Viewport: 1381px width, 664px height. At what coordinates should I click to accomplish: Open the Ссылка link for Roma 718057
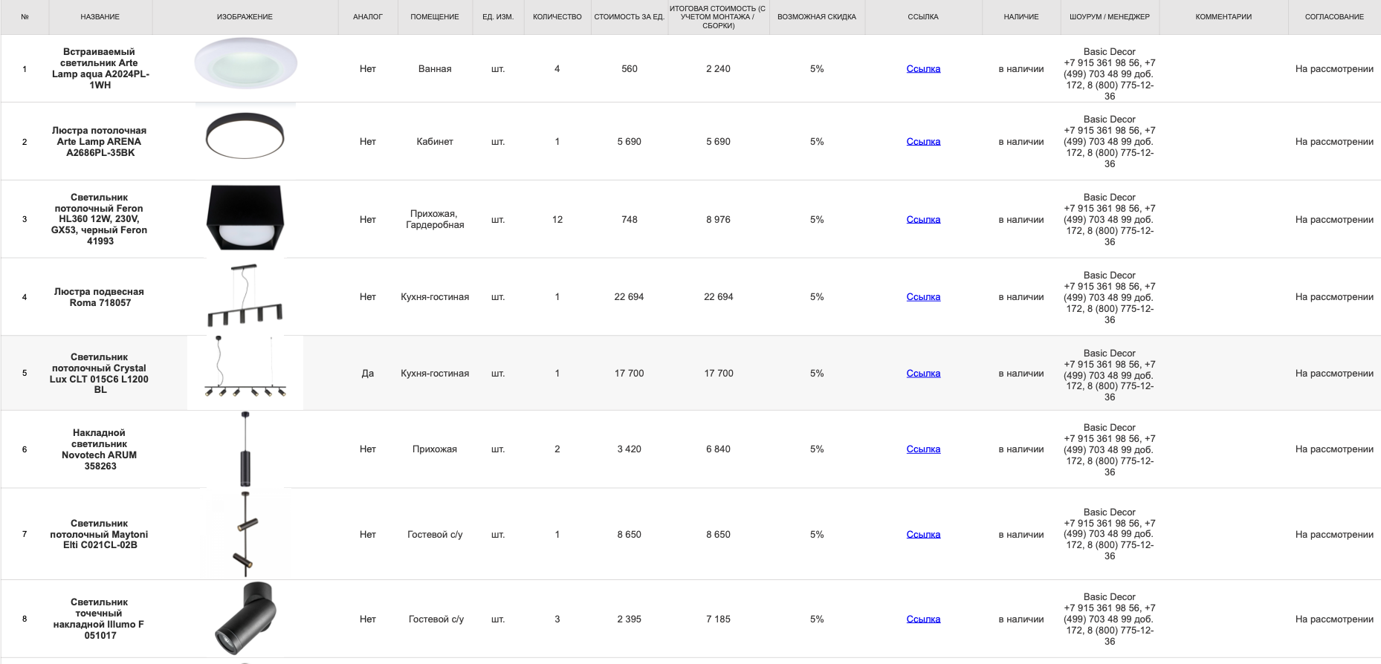pyautogui.click(x=923, y=296)
